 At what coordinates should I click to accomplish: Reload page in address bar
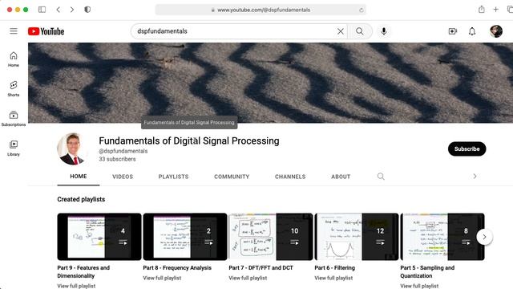pos(362,10)
